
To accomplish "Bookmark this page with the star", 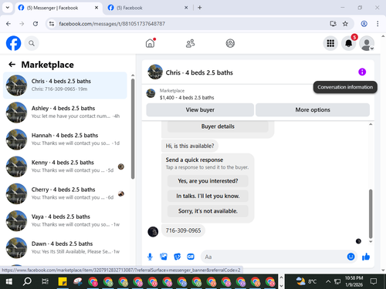I will point(345,24).
